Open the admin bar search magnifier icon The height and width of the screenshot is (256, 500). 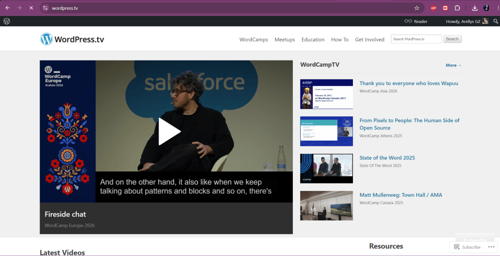coord(496,21)
